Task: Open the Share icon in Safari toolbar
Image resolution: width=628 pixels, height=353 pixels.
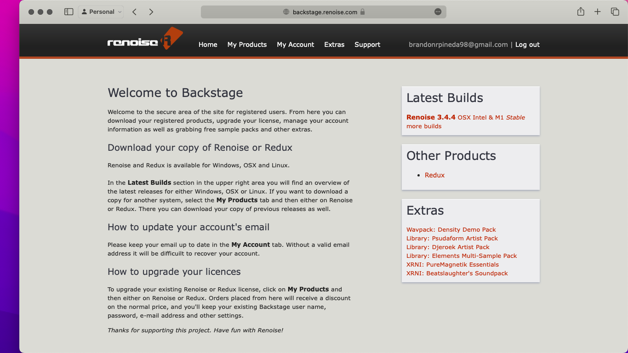Action: point(581,11)
